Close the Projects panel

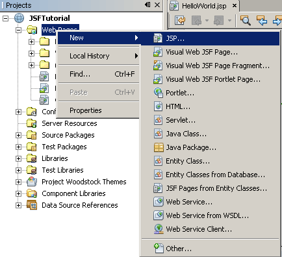[x=157, y=5]
